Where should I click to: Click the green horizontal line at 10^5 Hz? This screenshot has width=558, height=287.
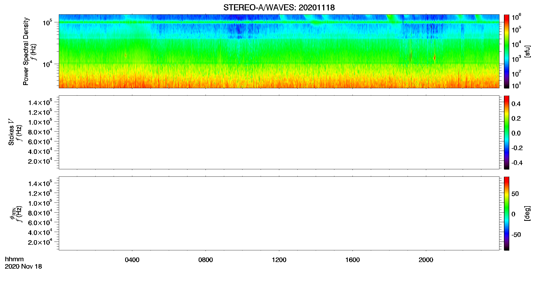coord(279,22)
